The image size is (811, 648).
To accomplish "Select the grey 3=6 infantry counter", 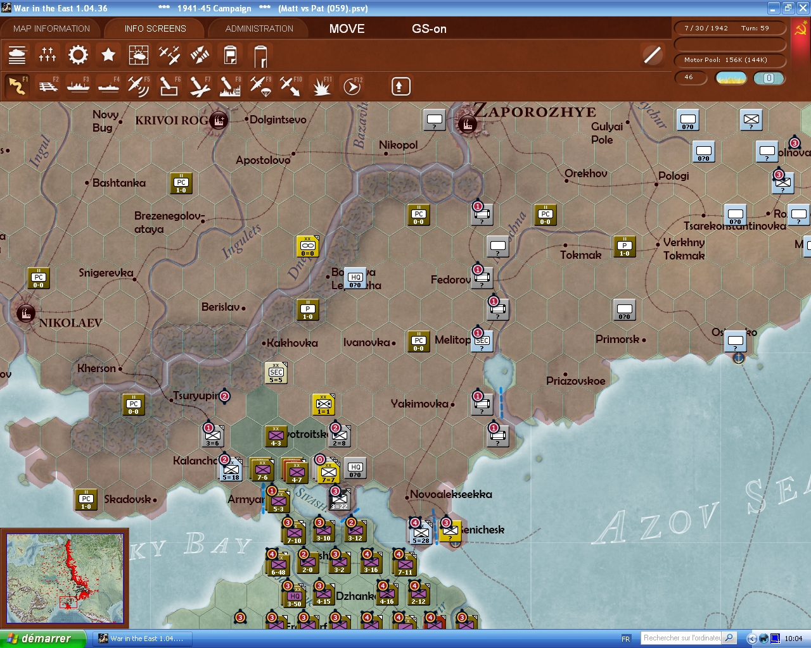I will pos(213,436).
